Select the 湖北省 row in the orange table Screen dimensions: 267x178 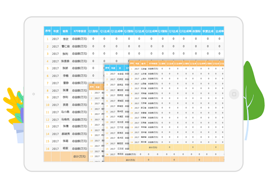coord(143,142)
